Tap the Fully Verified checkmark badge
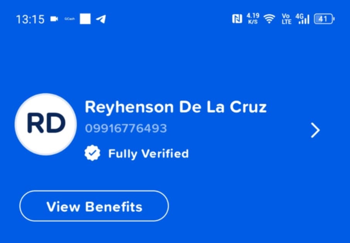350x243 pixels. 92,153
